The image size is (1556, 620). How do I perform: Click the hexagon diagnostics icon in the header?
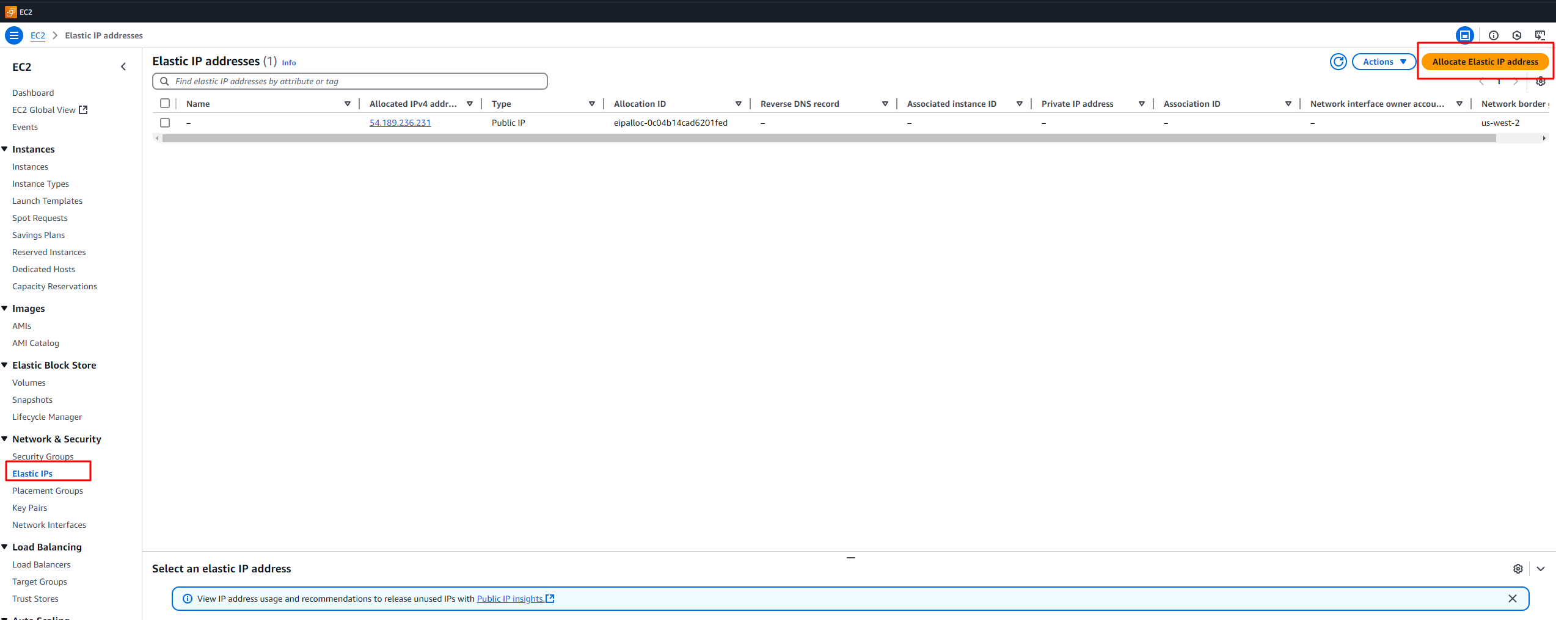point(1516,35)
